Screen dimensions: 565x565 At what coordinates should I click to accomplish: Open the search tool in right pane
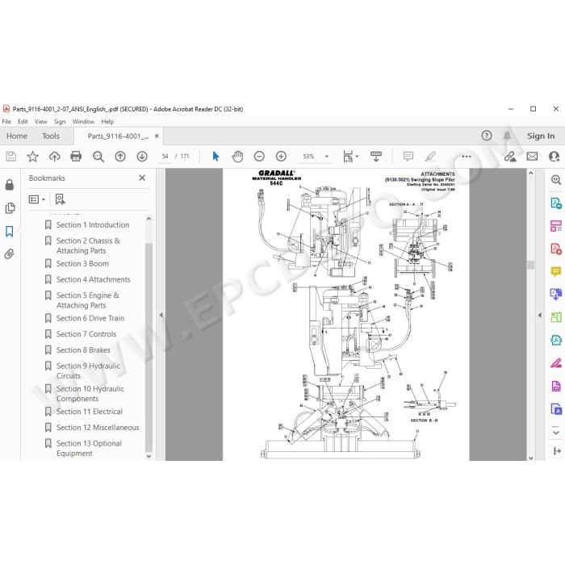(556, 179)
